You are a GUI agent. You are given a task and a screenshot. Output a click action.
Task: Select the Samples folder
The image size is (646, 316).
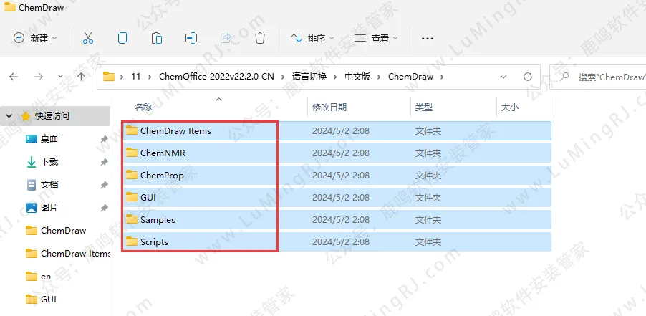pos(337,219)
